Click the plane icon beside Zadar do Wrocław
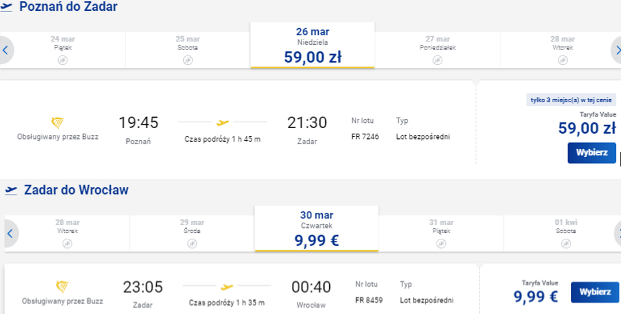621x314 pixels. pos(11,190)
